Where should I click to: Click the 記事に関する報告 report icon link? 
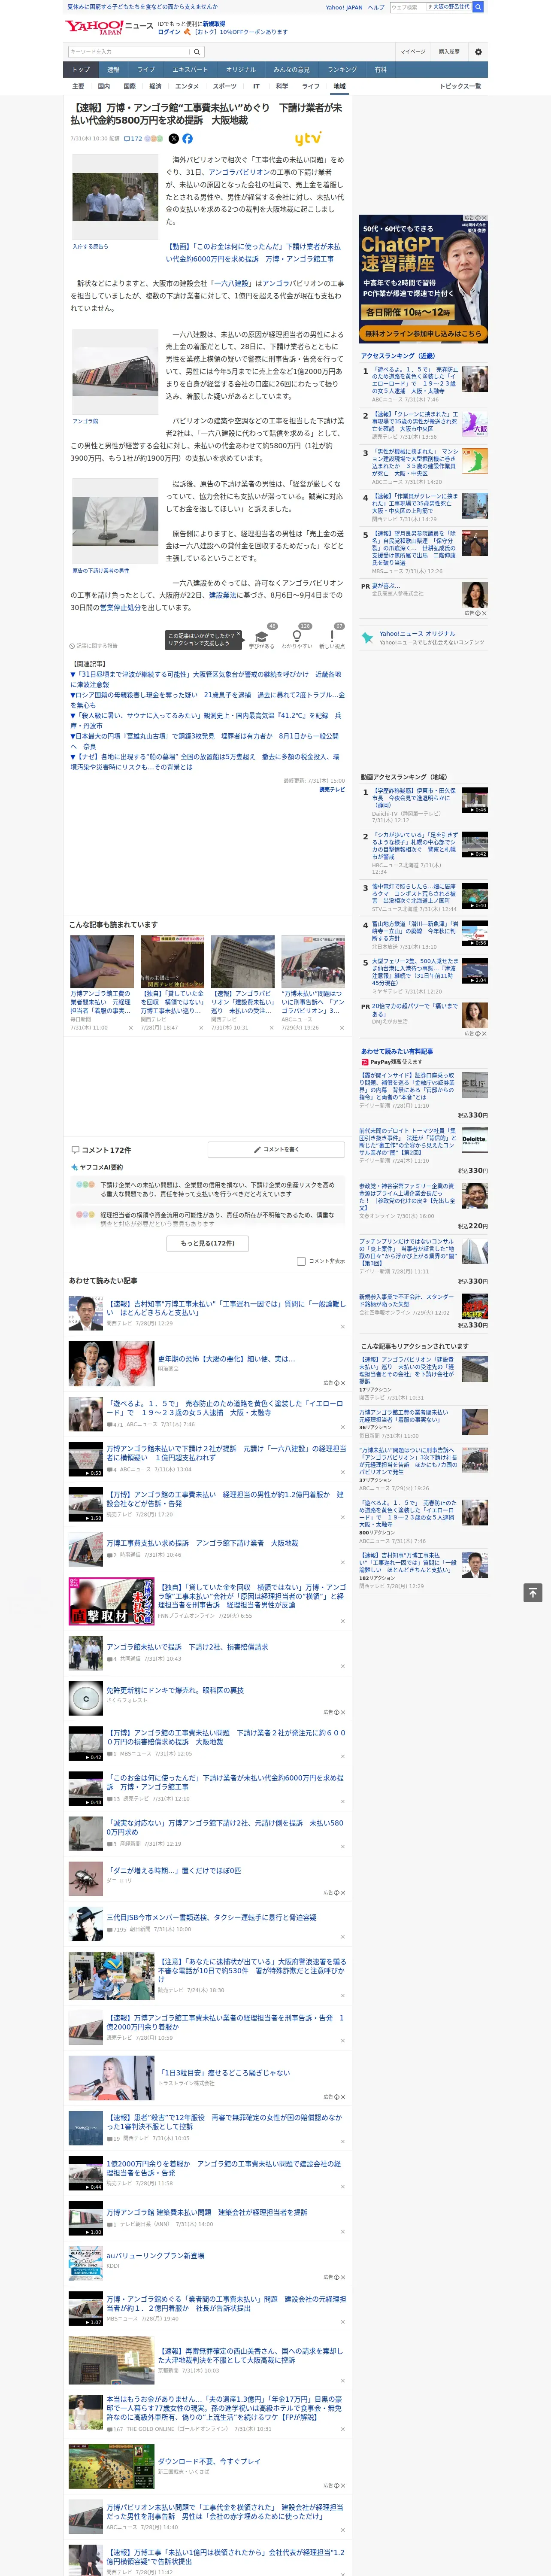(93, 646)
